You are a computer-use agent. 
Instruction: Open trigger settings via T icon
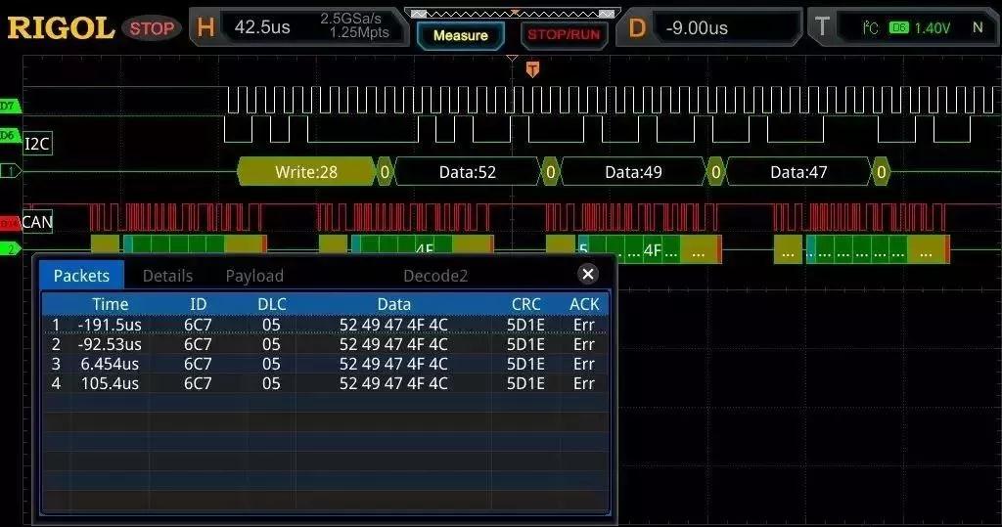click(x=822, y=28)
